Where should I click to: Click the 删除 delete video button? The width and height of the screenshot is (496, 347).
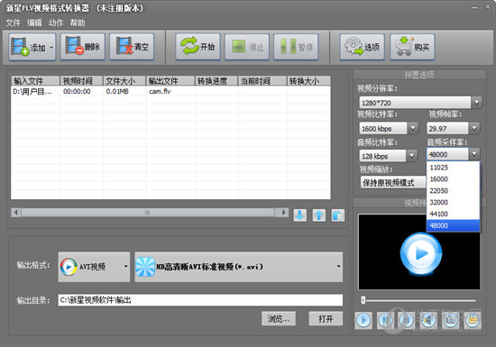[x=83, y=47]
